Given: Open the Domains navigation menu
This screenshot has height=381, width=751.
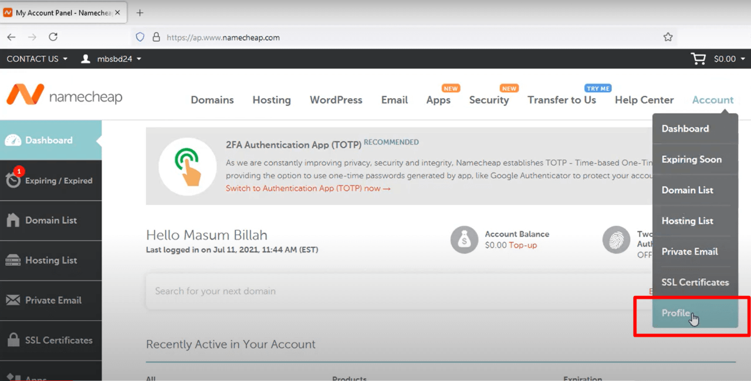Looking at the screenshot, I should (212, 100).
